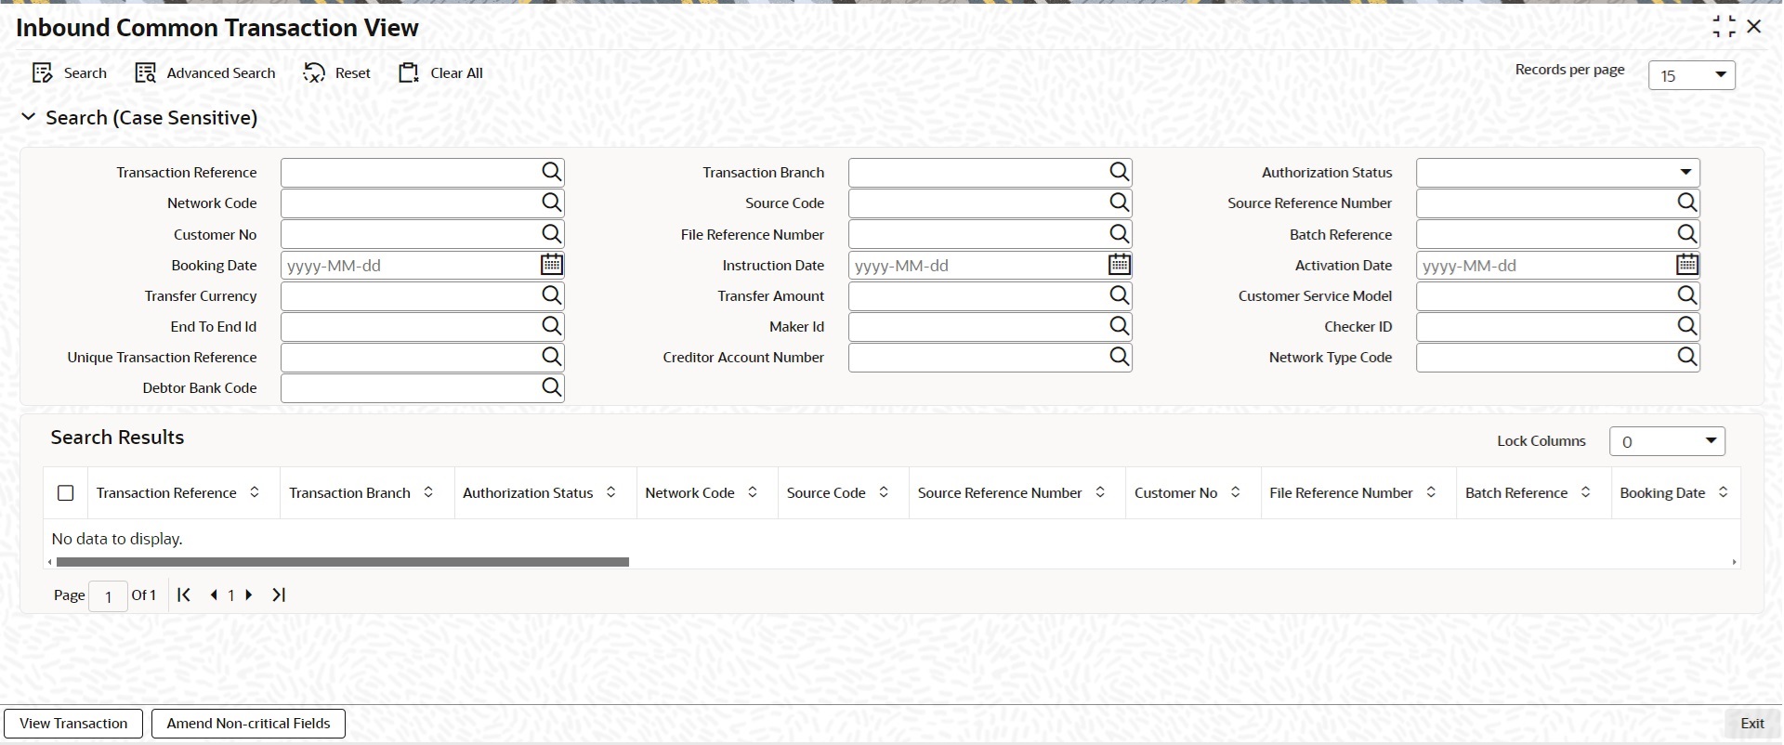Image resolution: width=1784 pixels, height=745 pixels.
Task: Go to last page of results
Action: click(279, 595)
